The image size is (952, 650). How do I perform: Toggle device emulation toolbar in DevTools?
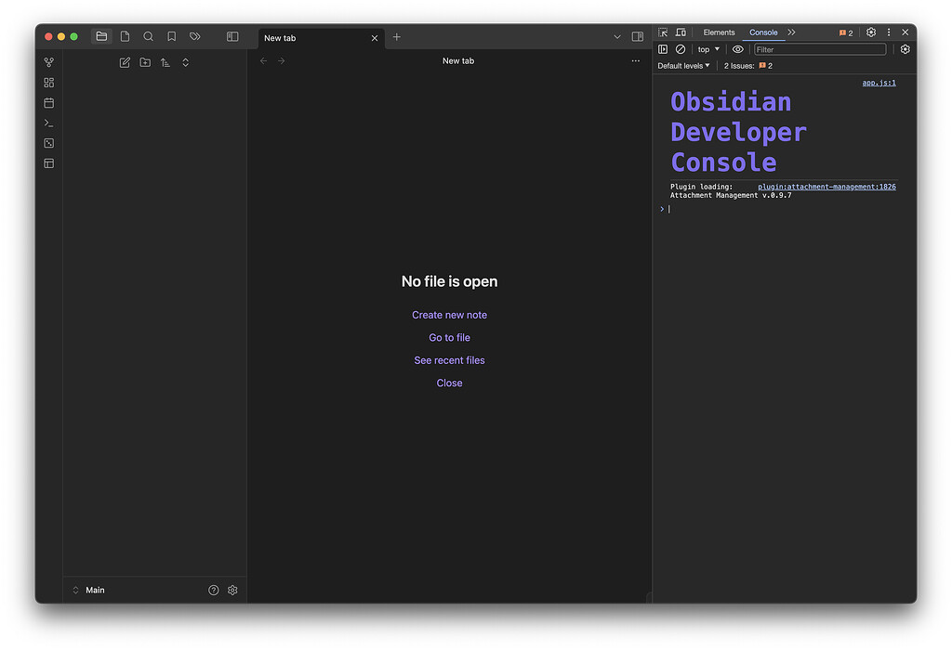coord(681,32)
